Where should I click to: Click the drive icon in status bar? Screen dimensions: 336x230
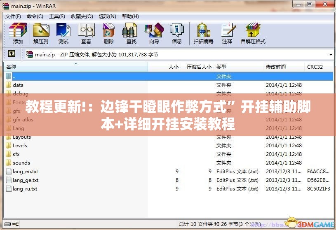[x=7, y=224]
